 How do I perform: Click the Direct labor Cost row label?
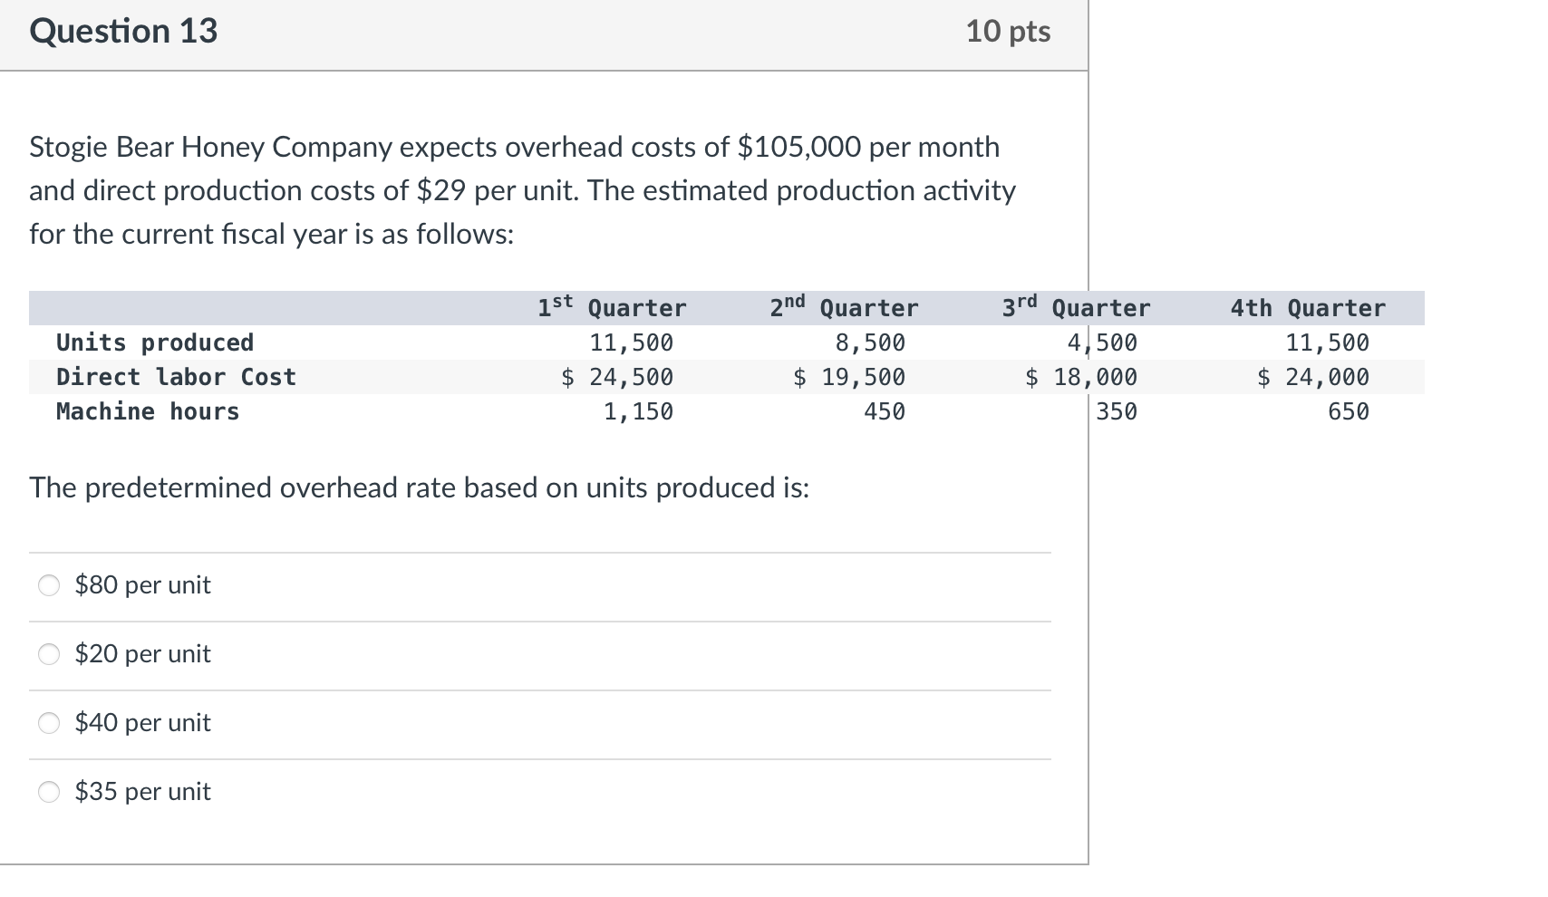click(176, 377)
